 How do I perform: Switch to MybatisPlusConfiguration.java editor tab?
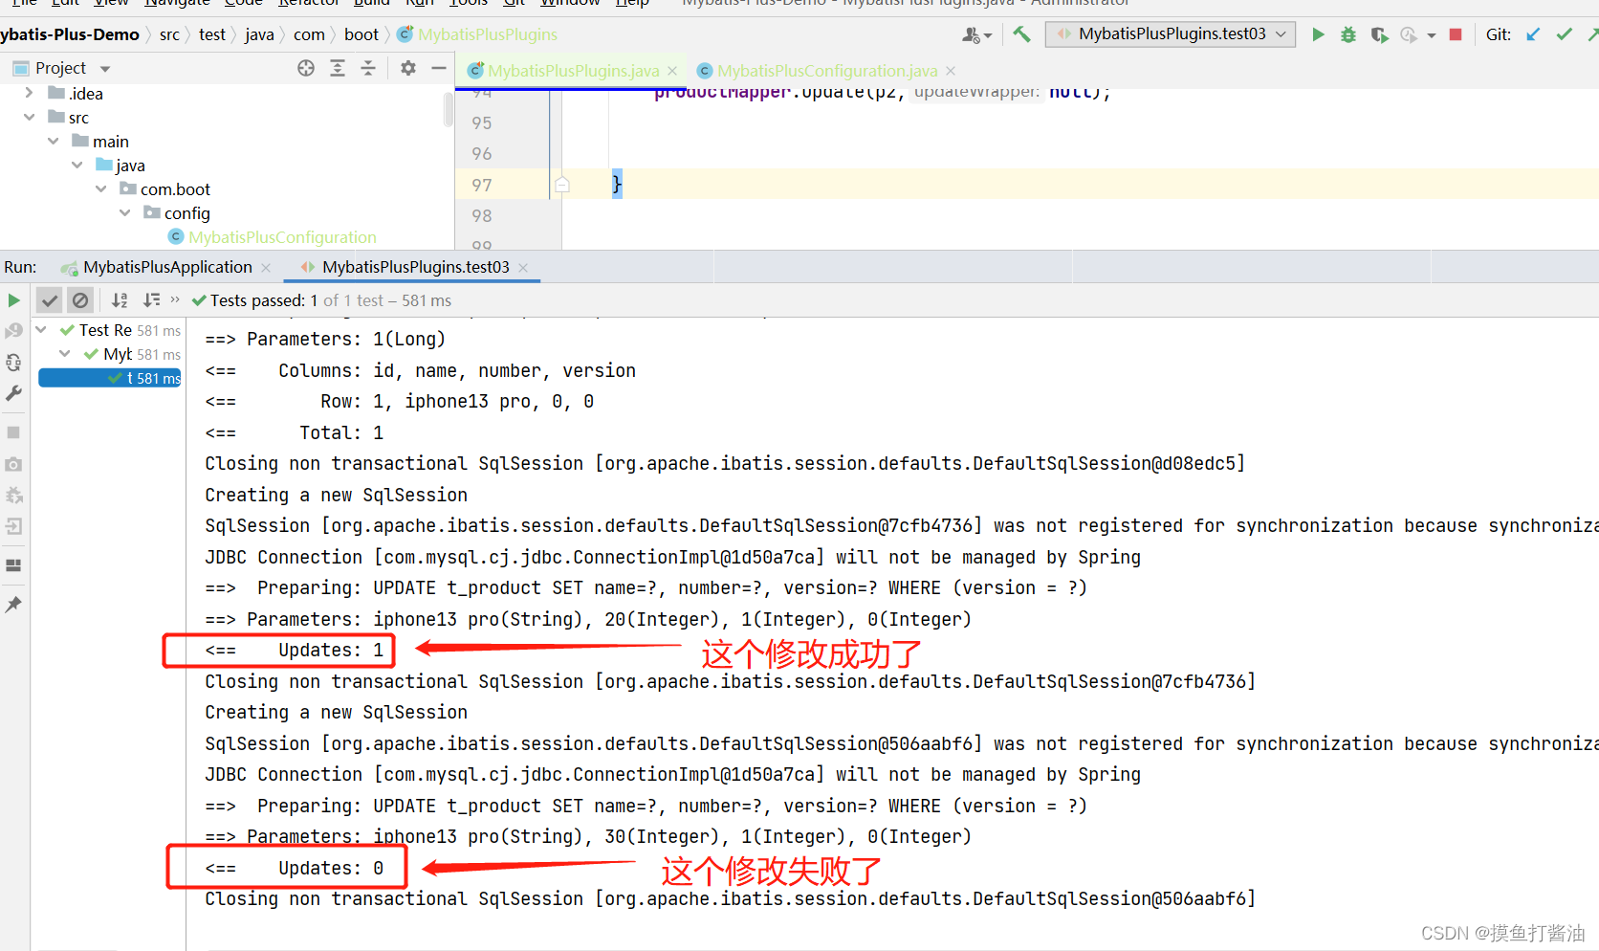[x=827, y=71]
